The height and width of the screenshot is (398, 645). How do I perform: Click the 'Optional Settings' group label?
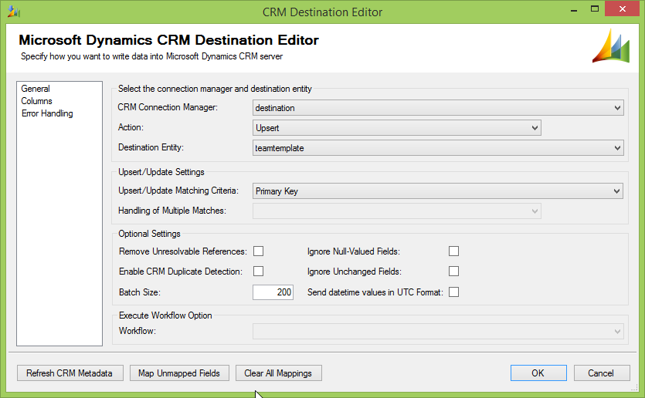149,234
